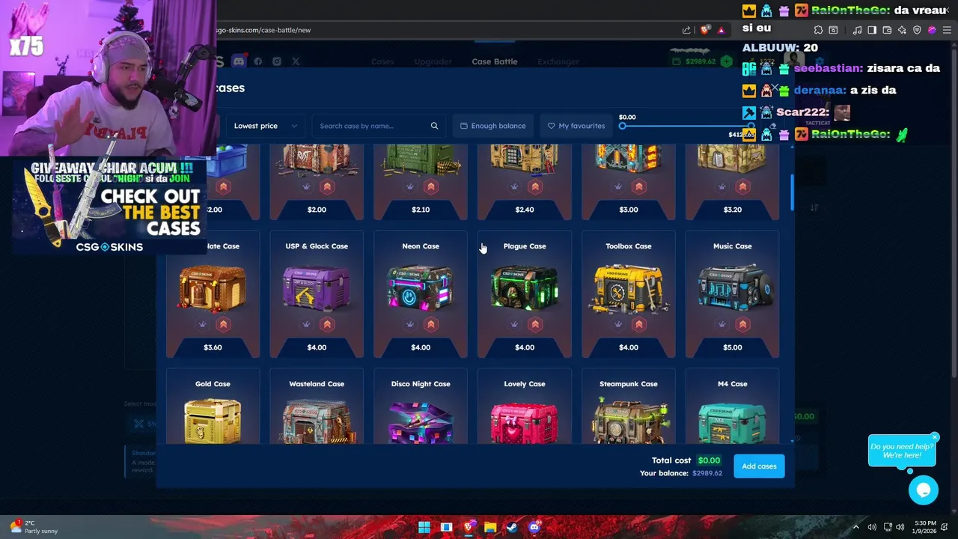This screenshot has width=958, height=539.
Task: Click the browser address bar URL
Action: (263, 30)
